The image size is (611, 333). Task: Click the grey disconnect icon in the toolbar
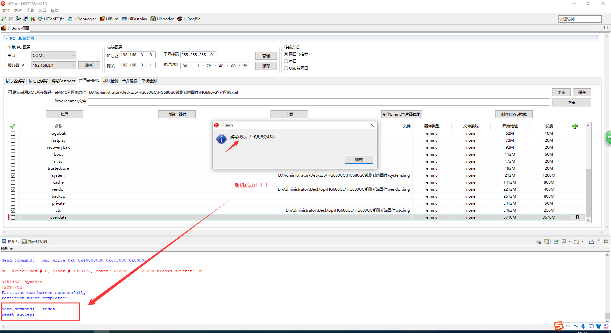11,19
